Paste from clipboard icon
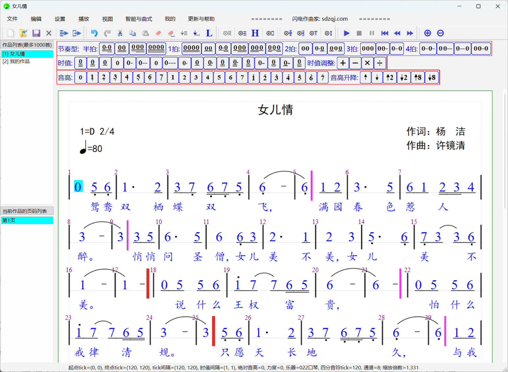Image resolution: width=508 pixels, height=372 pixels. click(x=145, y=33)
